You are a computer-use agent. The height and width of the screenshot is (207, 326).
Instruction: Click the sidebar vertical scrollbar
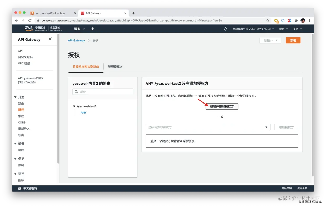[x=58, y=98]
